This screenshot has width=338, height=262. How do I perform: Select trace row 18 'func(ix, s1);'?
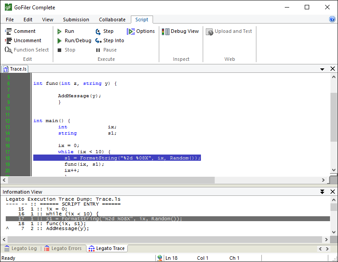(x=66, y=223)
